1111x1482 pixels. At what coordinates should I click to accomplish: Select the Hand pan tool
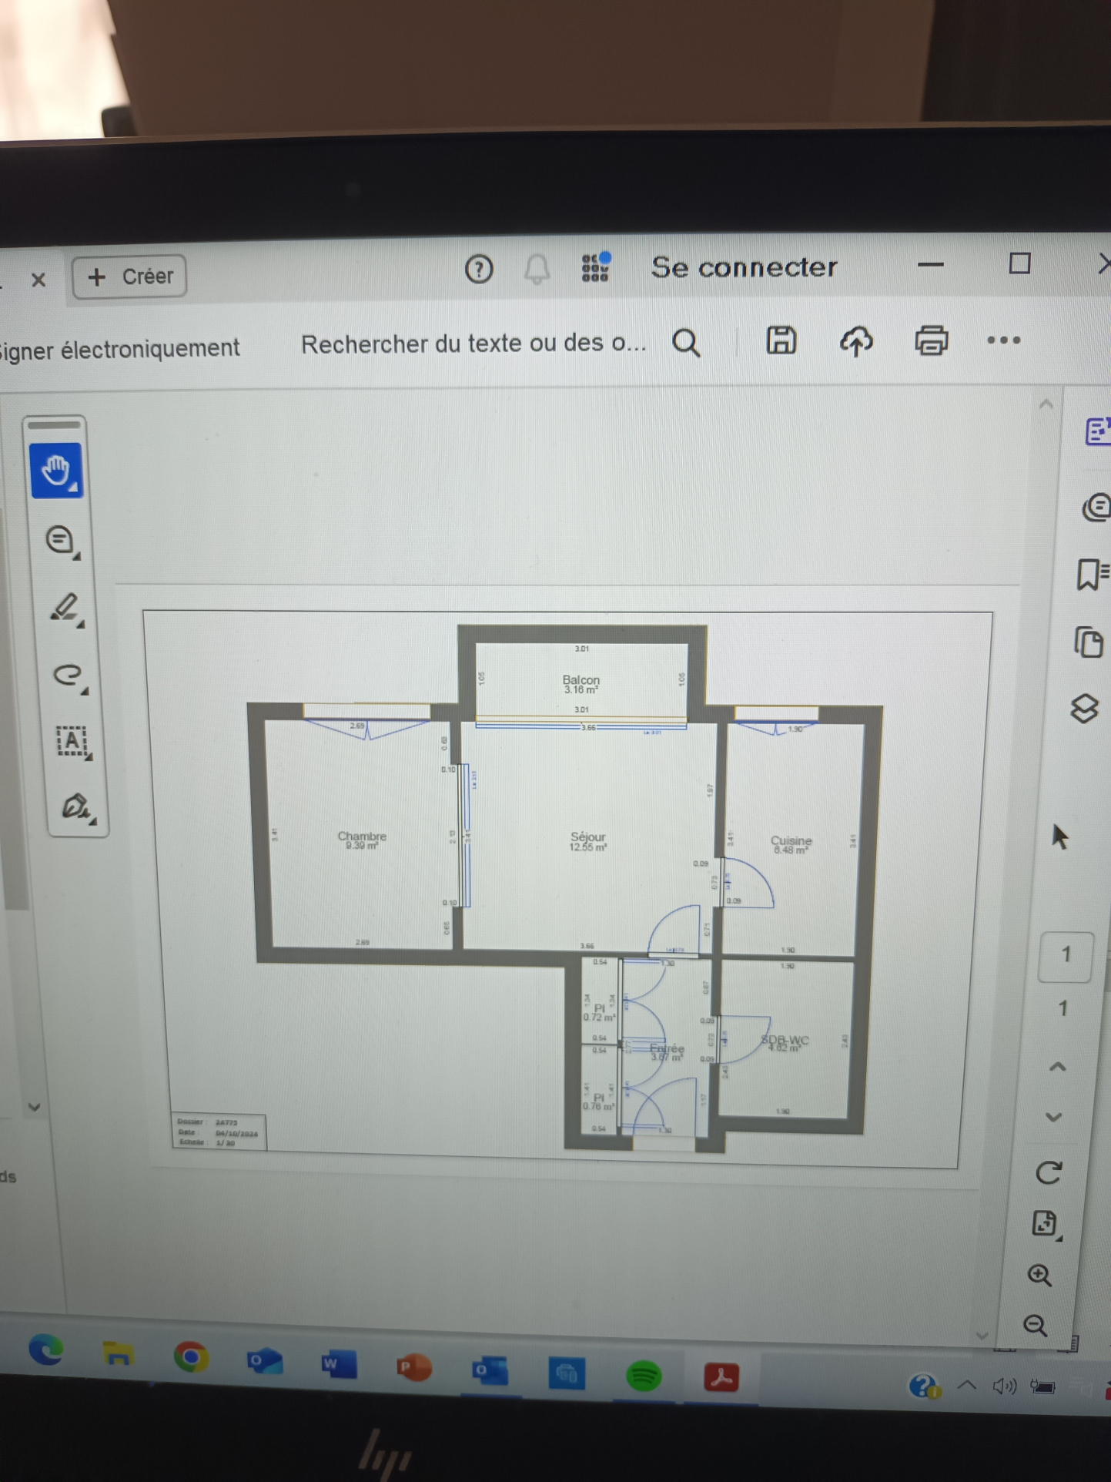point(57,471)
